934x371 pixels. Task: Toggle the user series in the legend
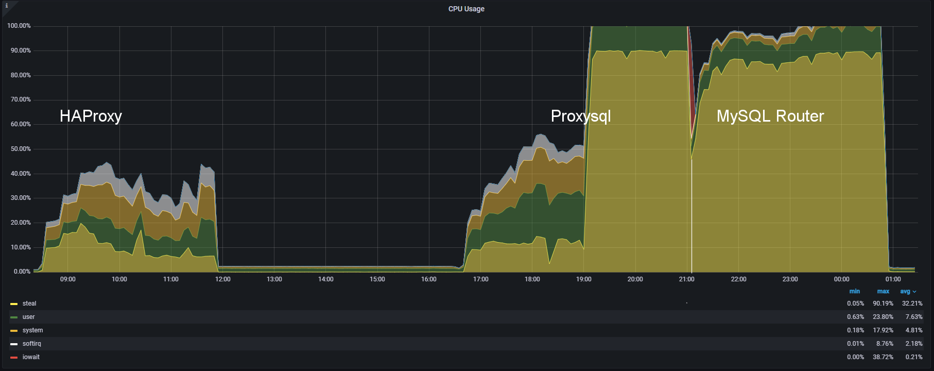(x=29, y=317)
